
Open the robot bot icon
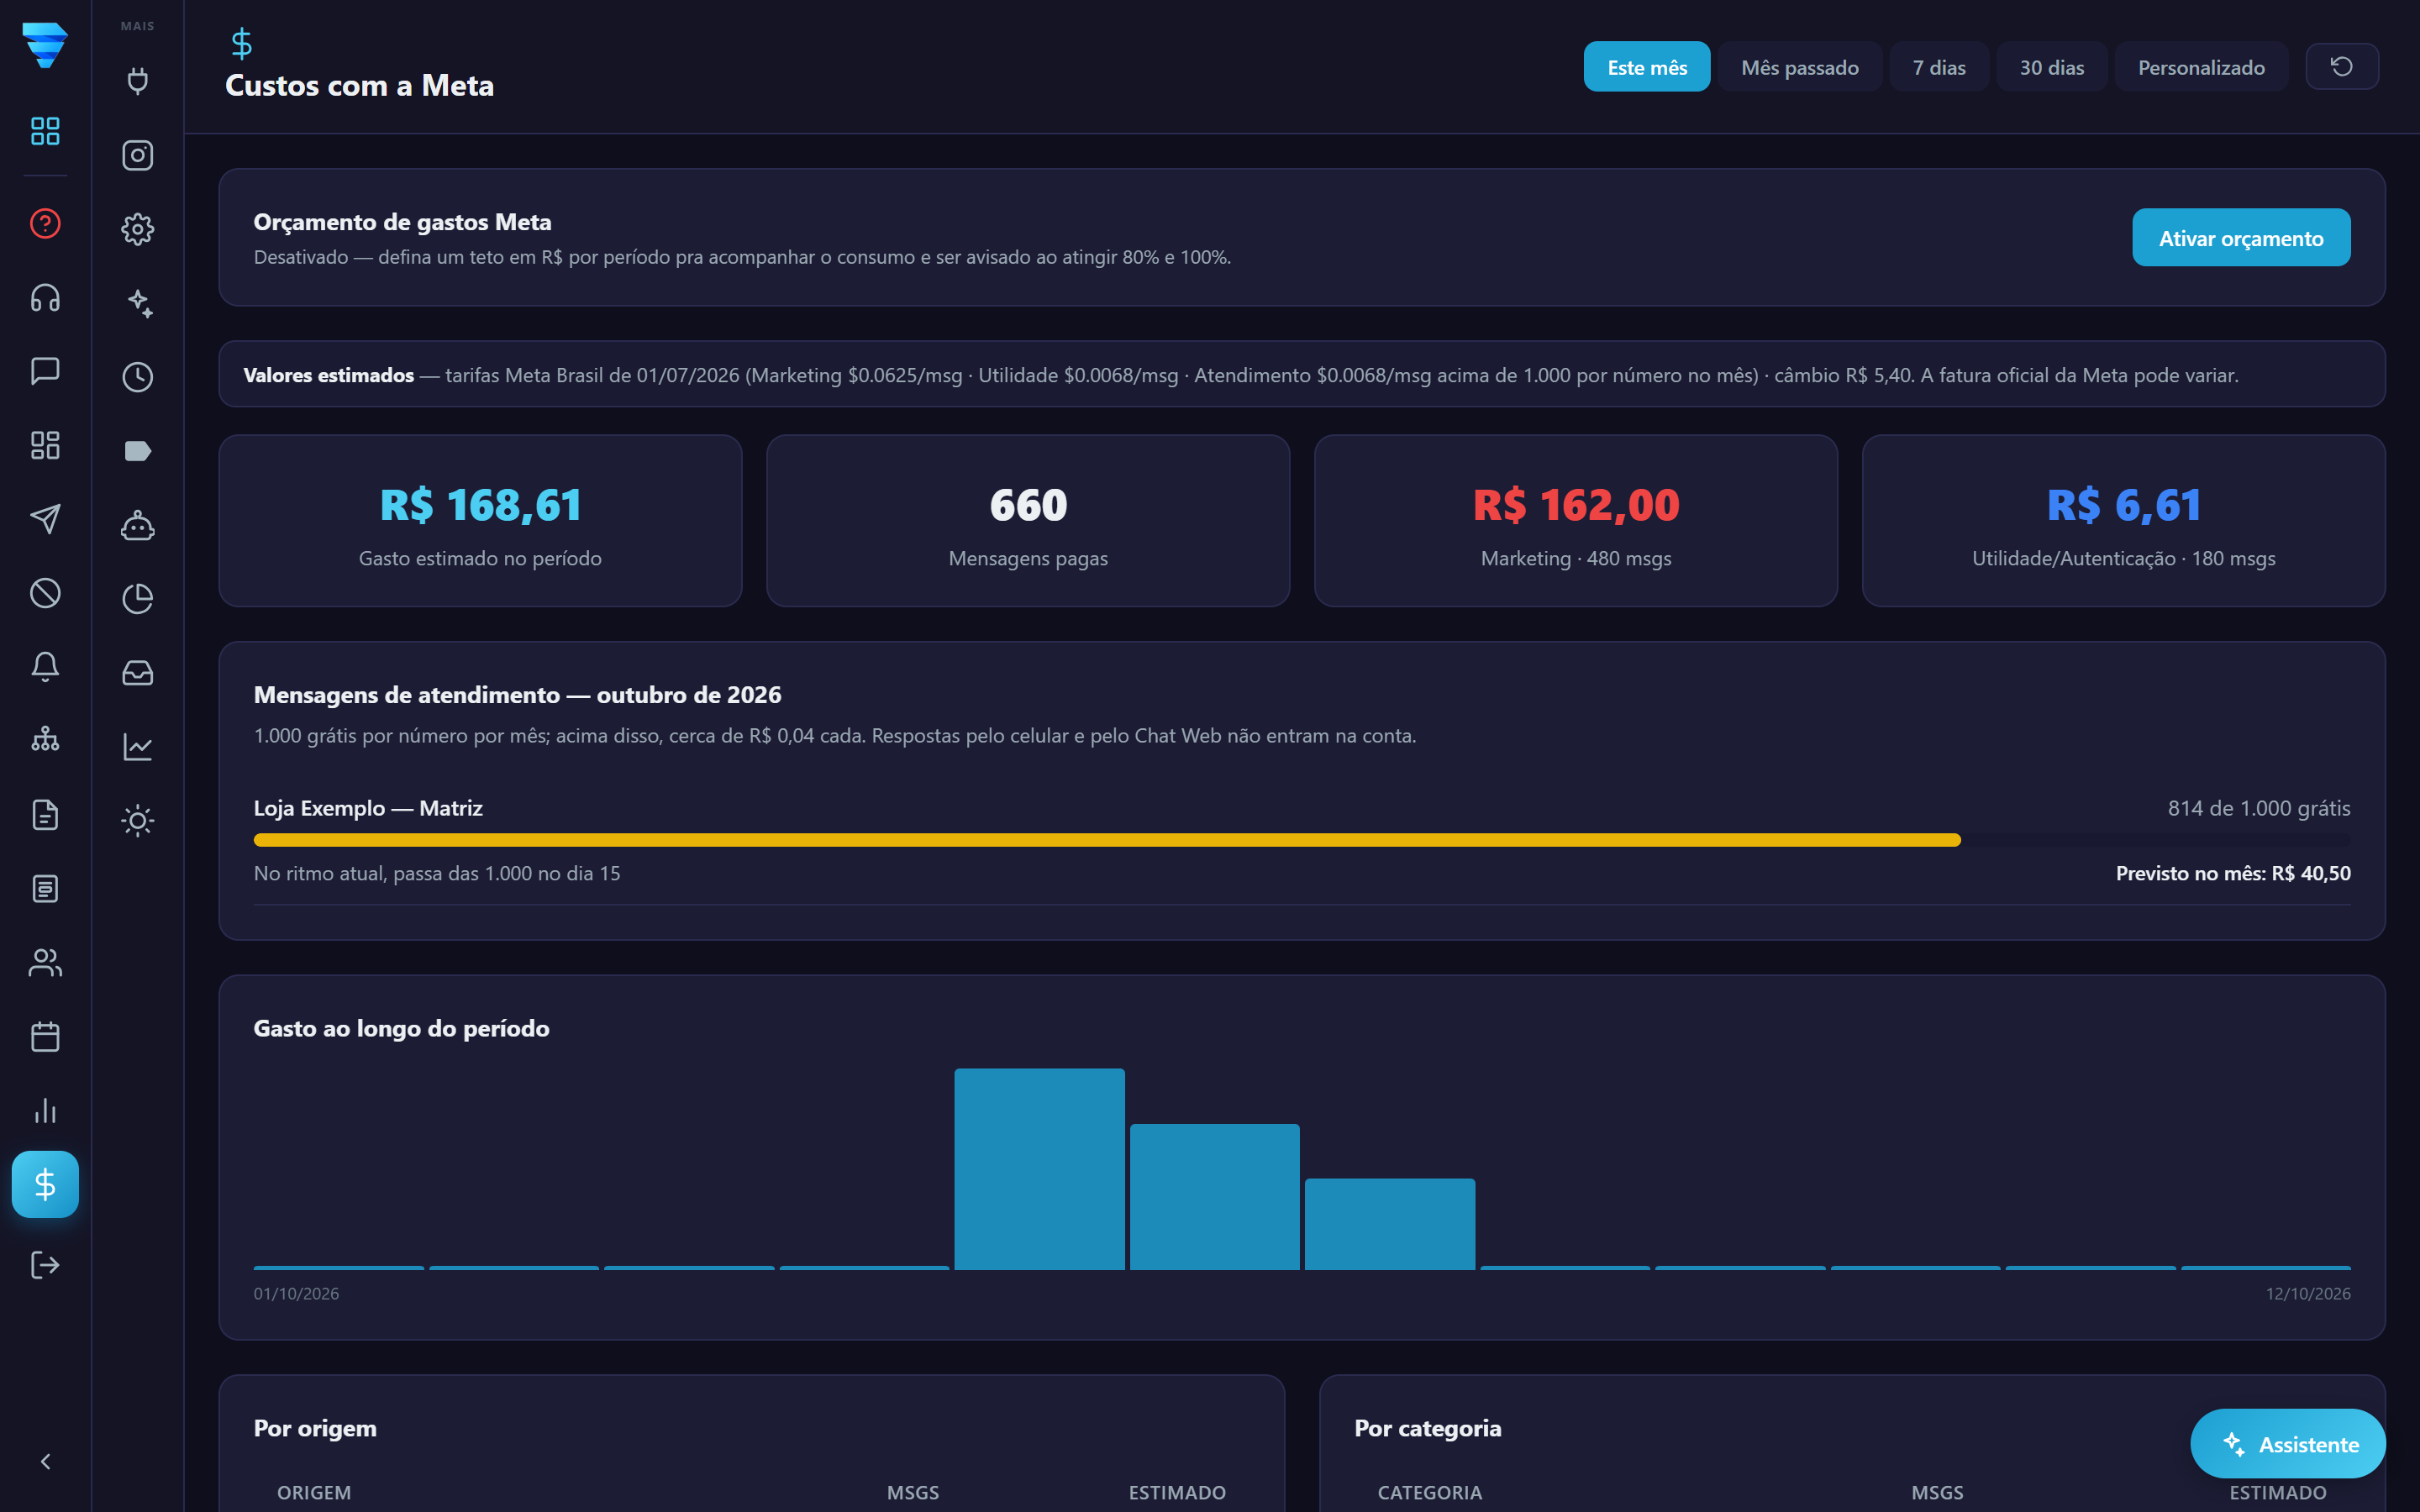click(x=138, y=525)
